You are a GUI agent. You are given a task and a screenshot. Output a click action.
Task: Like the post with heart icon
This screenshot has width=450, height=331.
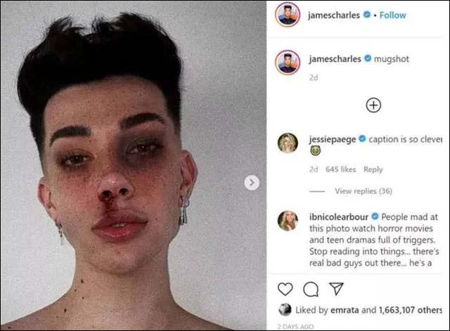click(x=285, y=289)
